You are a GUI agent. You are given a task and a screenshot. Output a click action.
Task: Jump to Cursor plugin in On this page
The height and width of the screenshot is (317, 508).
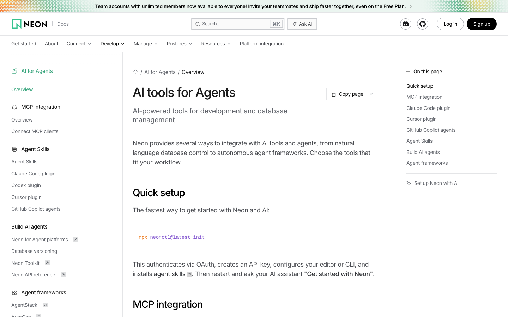tap(422, 119)
